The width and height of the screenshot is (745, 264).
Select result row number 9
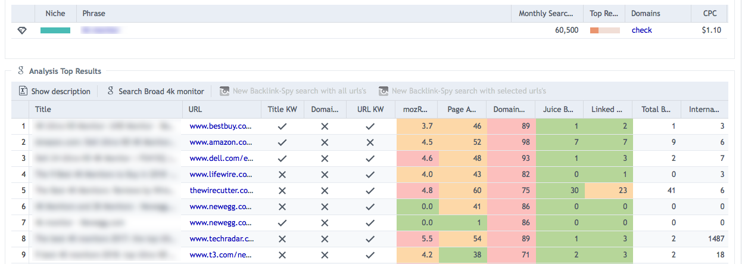point(23,255)
